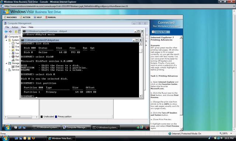236x141 pixels.
Task: Open View menu in Computer Management
Action: tap(23, 27)
